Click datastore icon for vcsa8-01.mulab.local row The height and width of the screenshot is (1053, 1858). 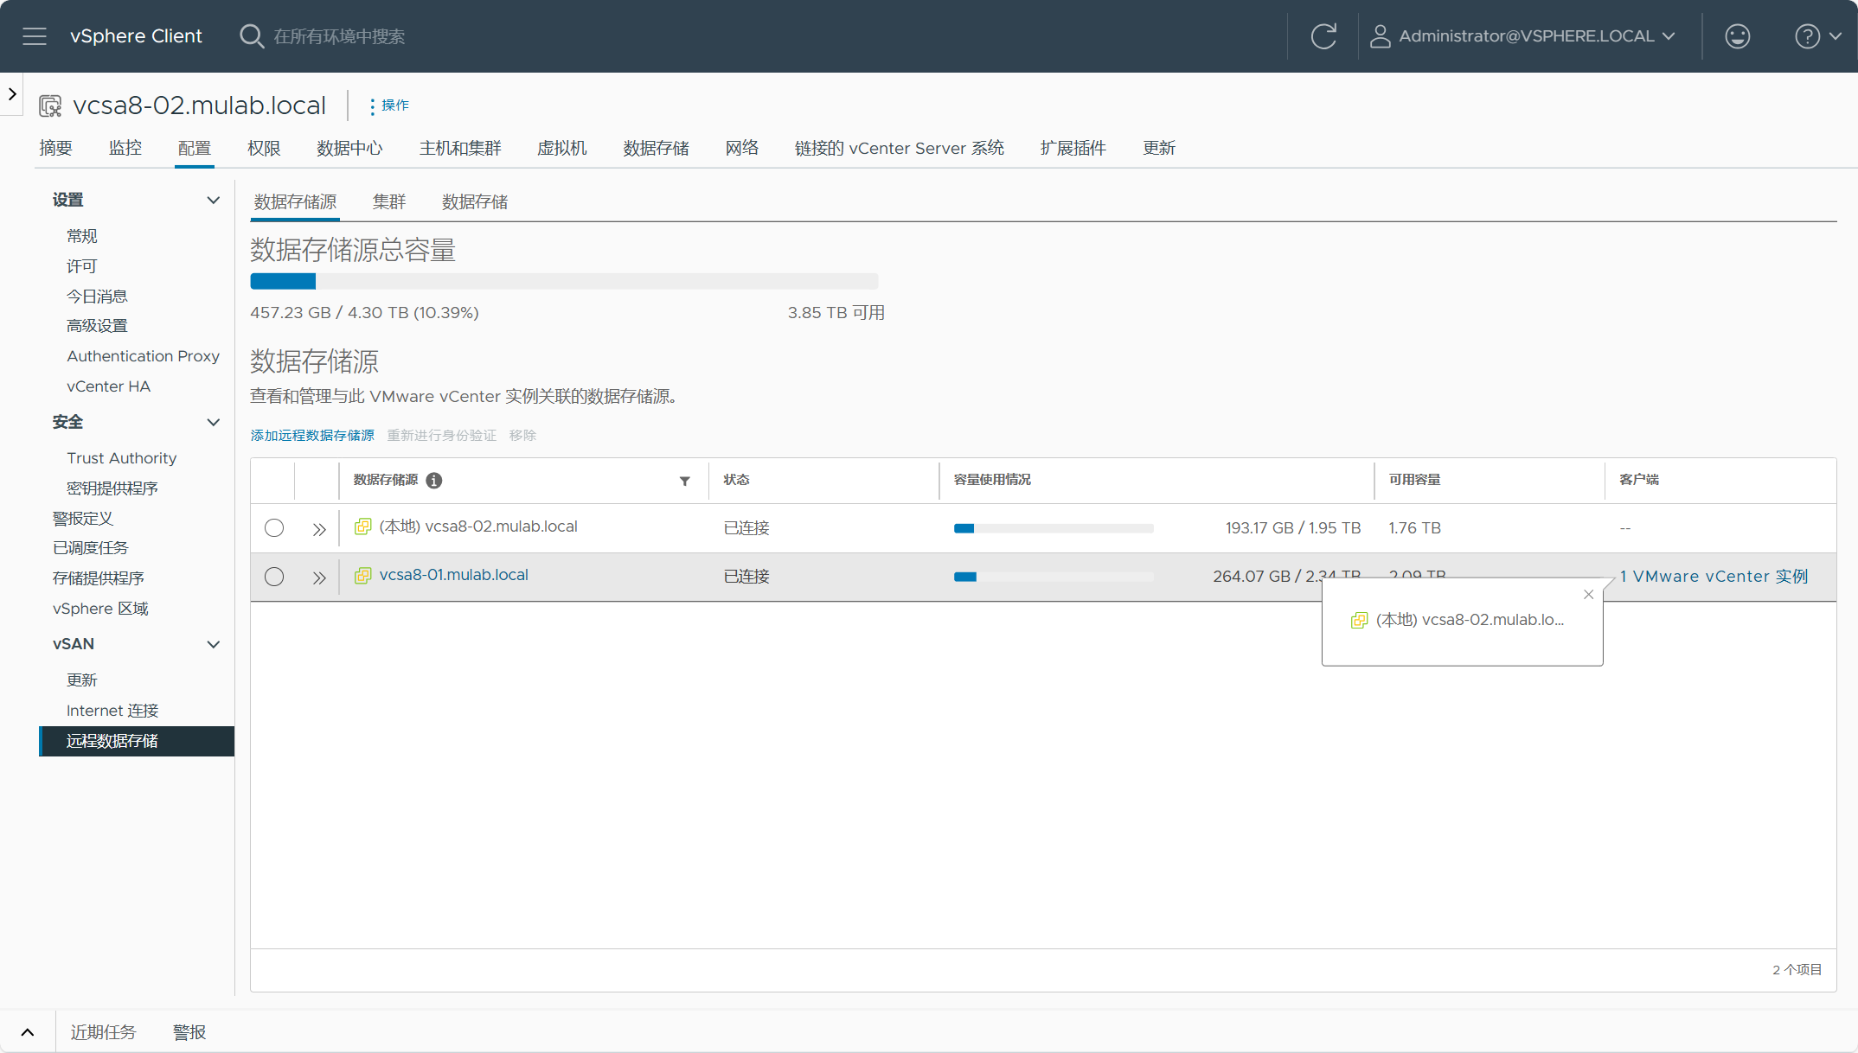(x=362, y=575)
